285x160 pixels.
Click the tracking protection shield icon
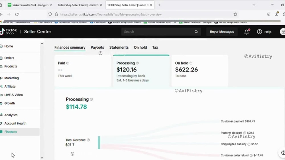pos(50,14)
